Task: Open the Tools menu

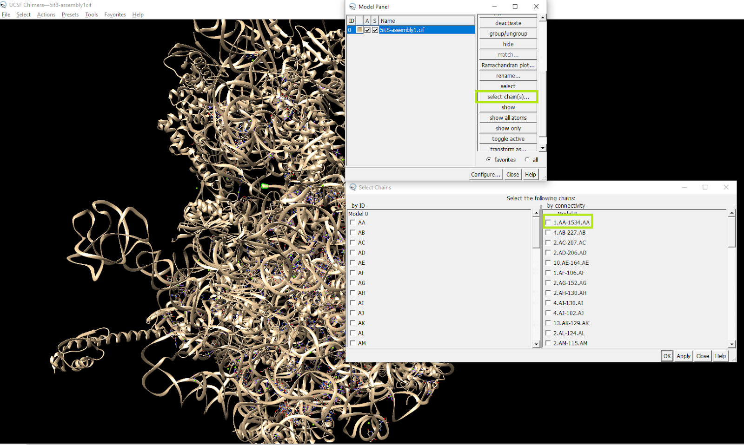Action: (92, 14)
